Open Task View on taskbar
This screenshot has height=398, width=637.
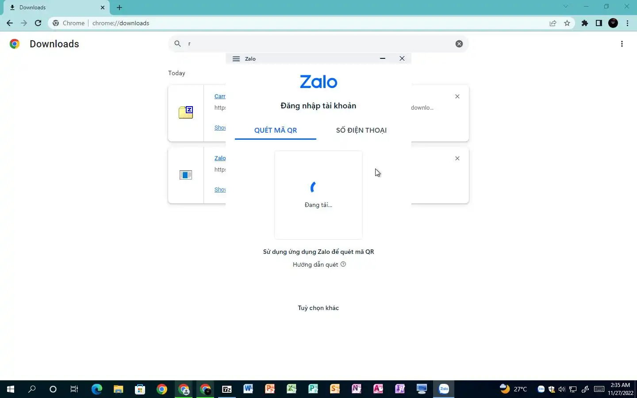coord(74,389)
